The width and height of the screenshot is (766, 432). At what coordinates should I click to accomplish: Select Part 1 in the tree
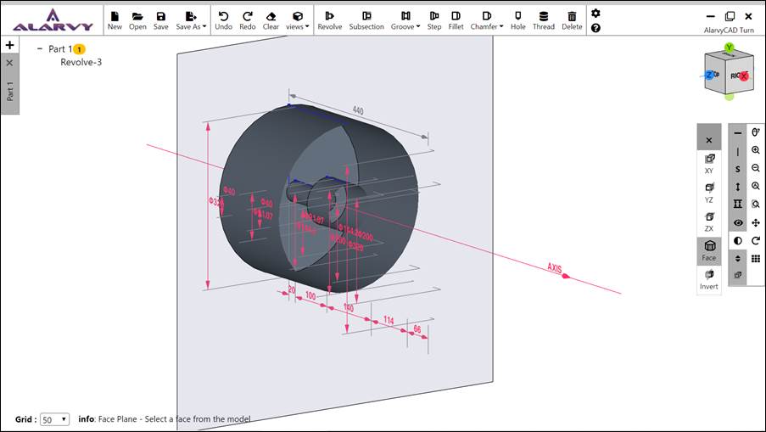pos(60,49)
